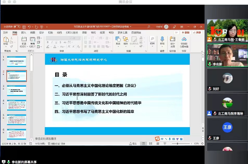The width and height of the screenshot is (248, 164).
Task: Toggle italic formatting
Action: point(52,42)
